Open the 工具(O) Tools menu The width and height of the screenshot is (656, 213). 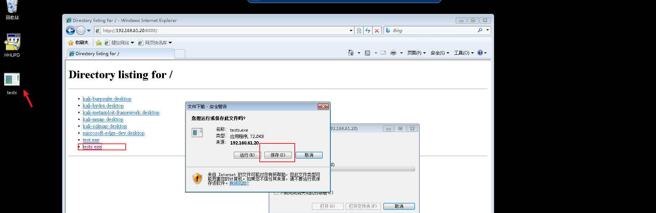tap(464, 53)
